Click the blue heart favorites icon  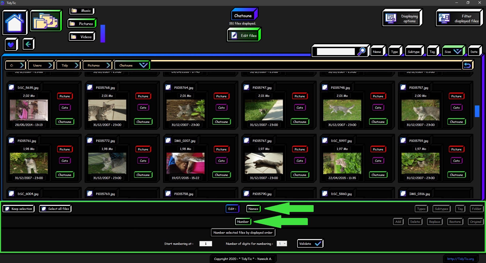[11, 45]
